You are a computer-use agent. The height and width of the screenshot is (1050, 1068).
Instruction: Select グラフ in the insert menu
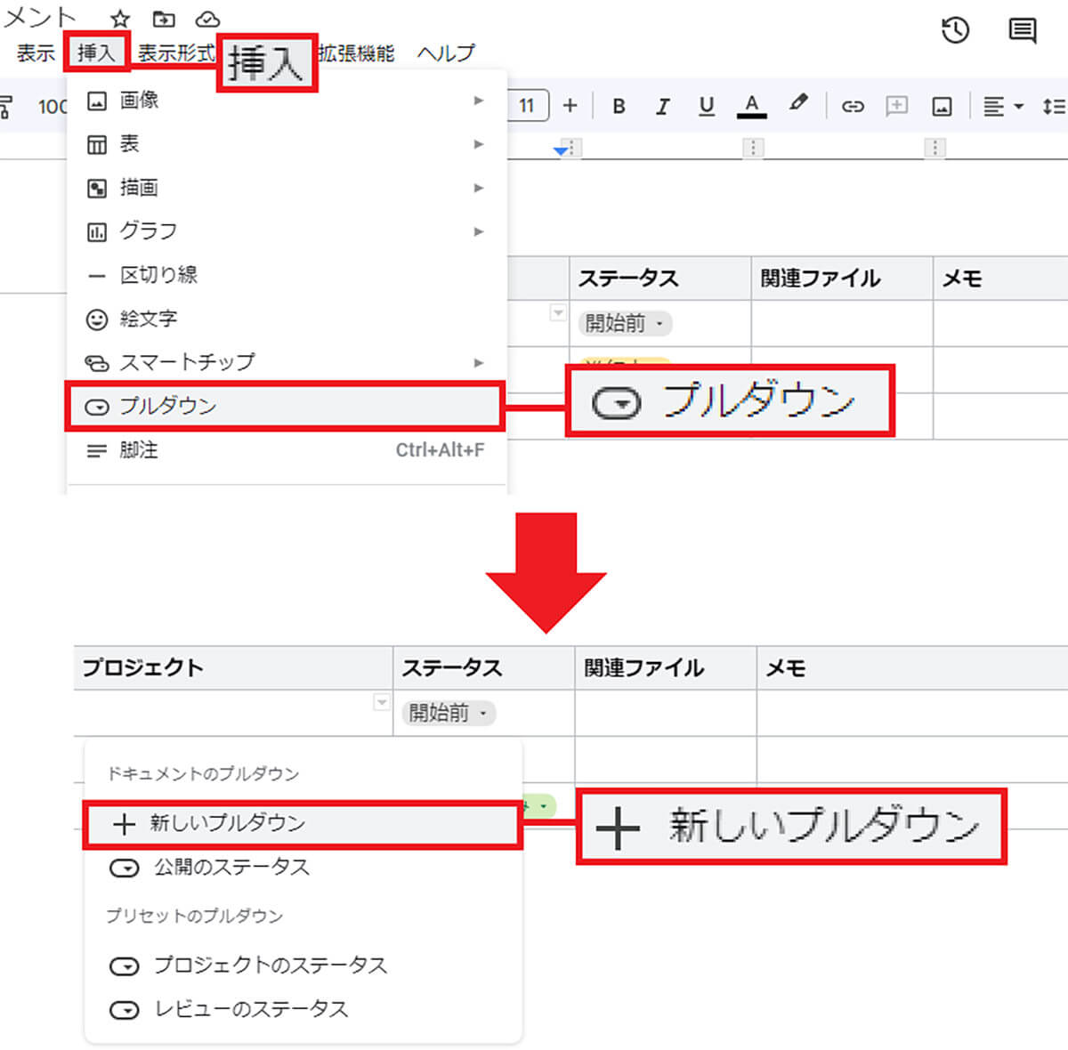pos(287,231)
